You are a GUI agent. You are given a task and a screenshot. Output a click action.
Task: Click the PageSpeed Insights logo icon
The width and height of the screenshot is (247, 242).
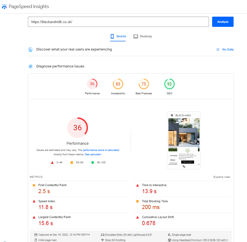(x=4, y=7)
